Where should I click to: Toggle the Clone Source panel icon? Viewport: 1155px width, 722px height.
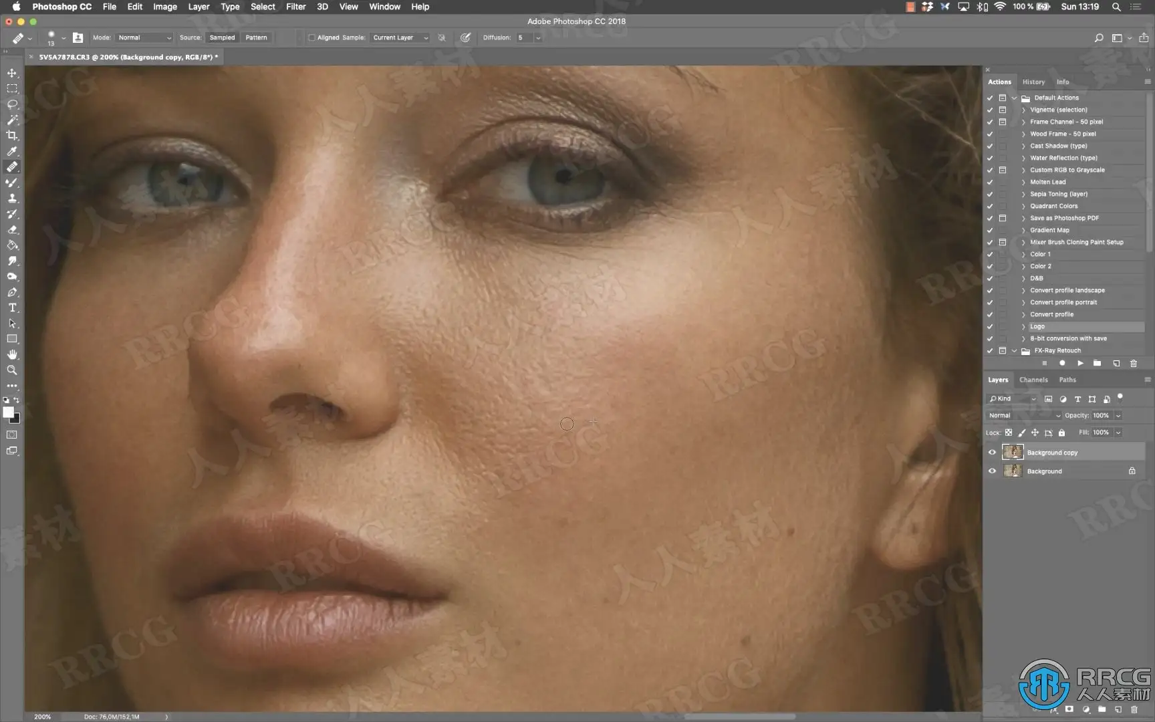(78, 38)
